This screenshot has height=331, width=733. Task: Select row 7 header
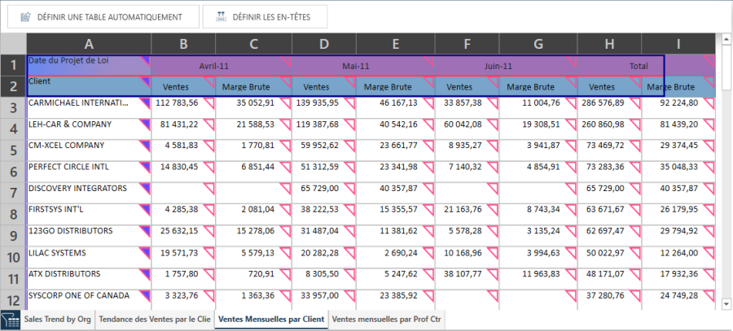click(x=13, y=193)
